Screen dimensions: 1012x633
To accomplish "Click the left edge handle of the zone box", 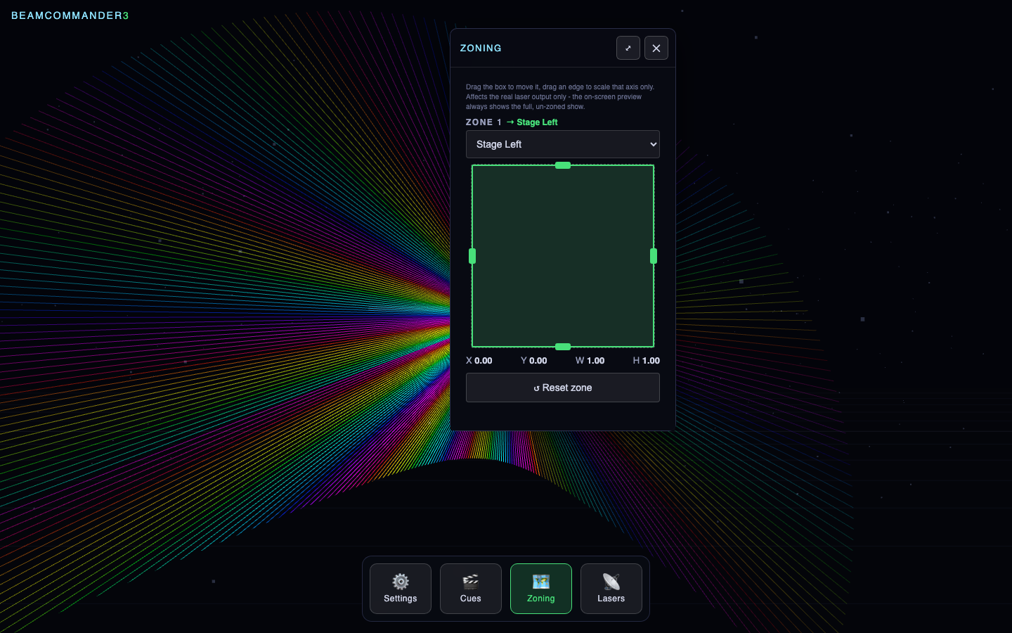I will [472, 256].
